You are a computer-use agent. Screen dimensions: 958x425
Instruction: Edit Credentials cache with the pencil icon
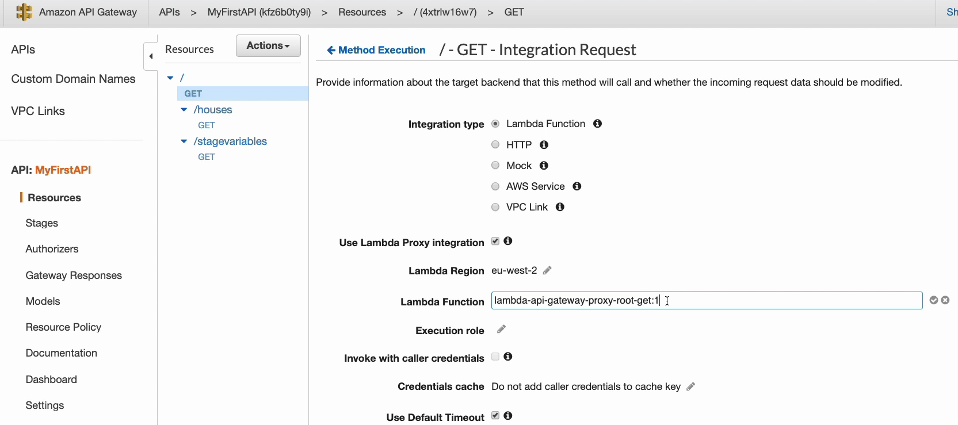(690, 386)
